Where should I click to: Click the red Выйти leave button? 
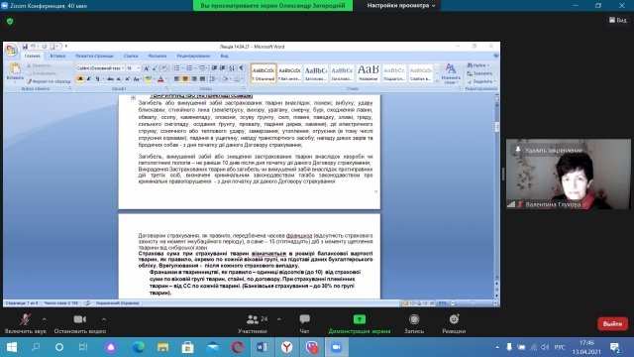(612, 324)
